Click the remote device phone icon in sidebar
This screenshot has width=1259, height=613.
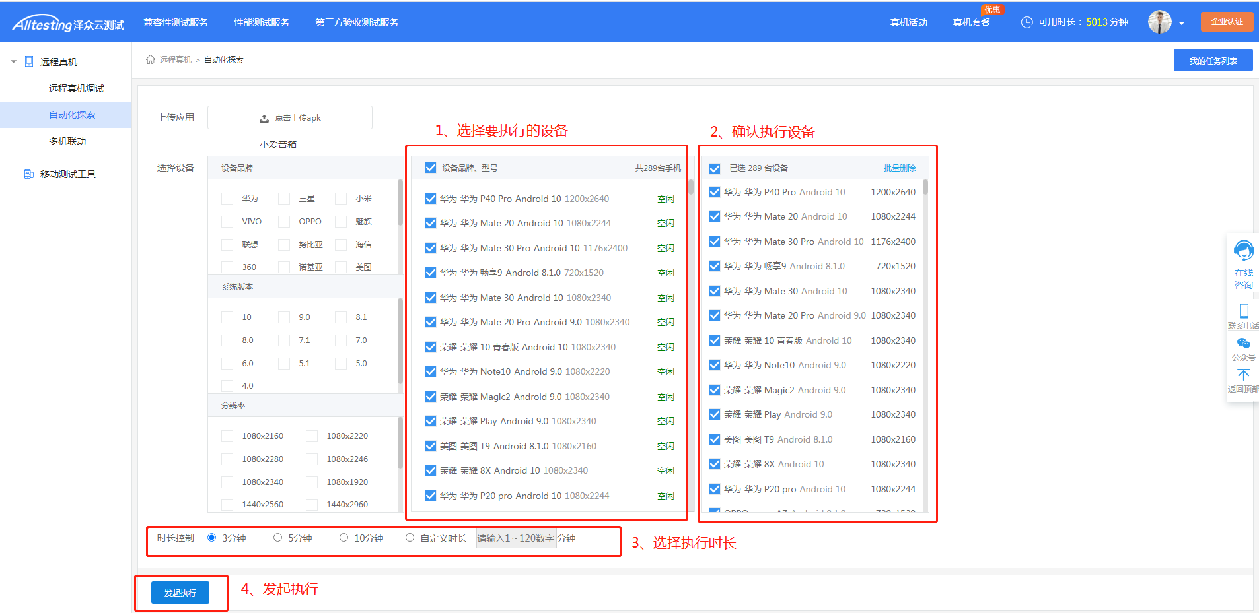click(x=29, y=61)
